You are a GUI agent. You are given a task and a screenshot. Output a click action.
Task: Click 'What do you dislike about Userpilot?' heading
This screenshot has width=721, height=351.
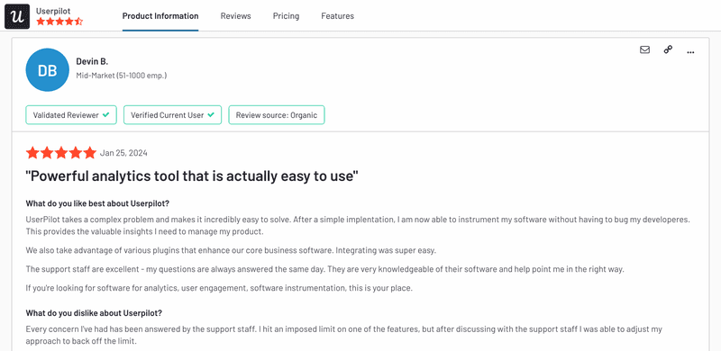(x=94, y=313)
